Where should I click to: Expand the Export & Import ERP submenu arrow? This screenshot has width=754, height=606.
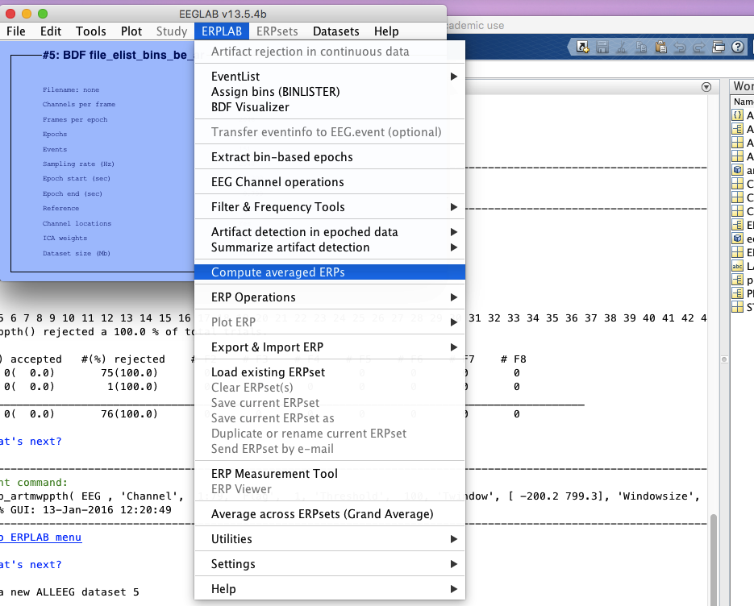tap(453, 347)
